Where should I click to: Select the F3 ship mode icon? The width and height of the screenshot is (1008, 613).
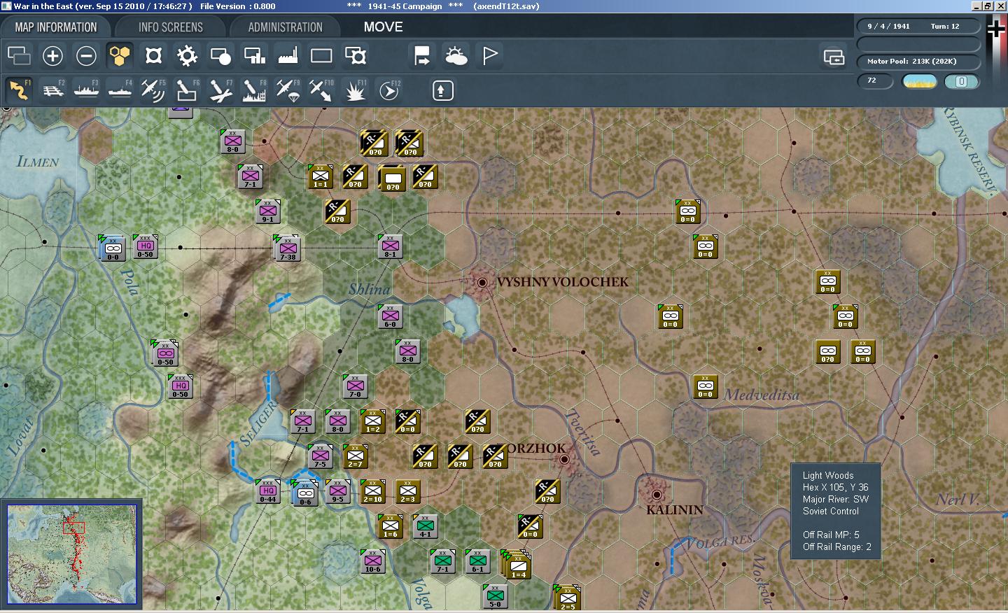[86, 90]
